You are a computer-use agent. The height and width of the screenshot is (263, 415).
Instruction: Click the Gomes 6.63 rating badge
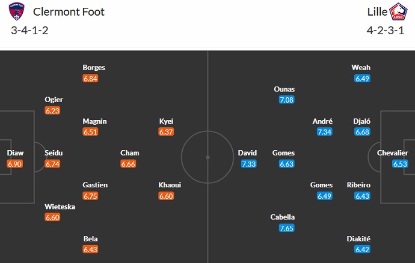coord(286,164)
